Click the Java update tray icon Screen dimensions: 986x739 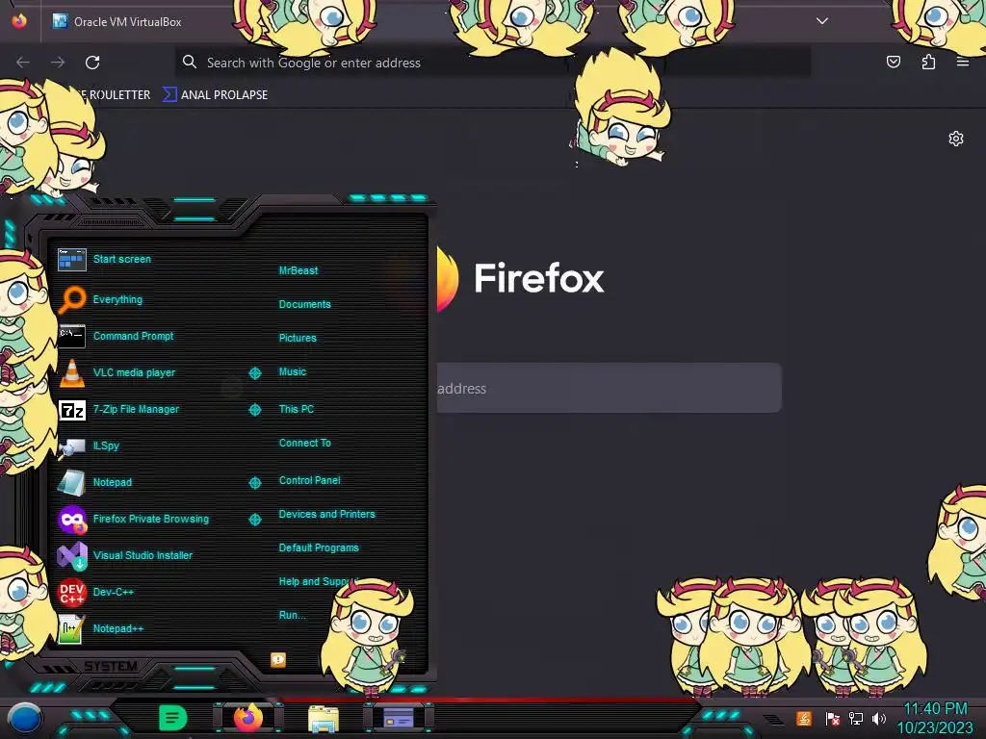(804, 718)
